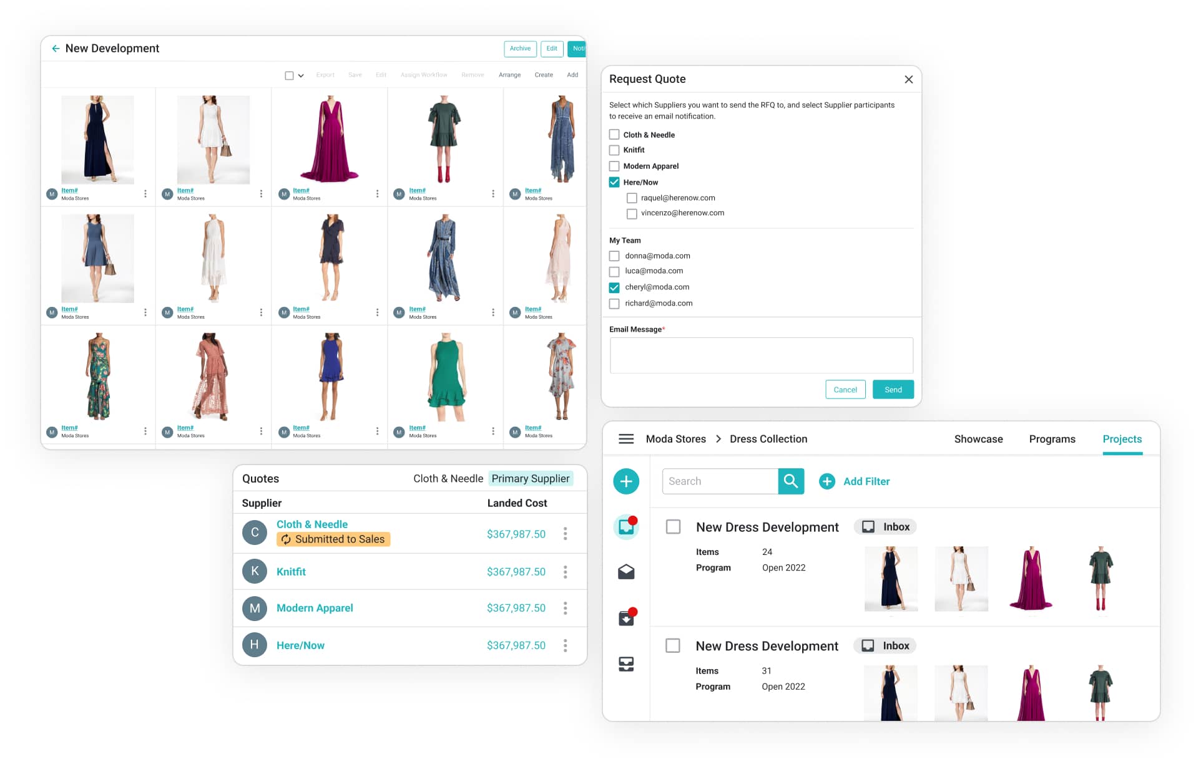Switch to the Showcase tab
Screen dimensions: 1201x767
(978, 439)
